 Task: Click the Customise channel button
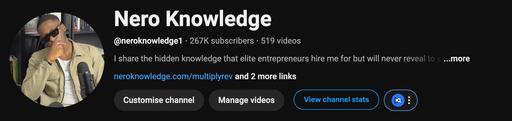coord(159,100)
